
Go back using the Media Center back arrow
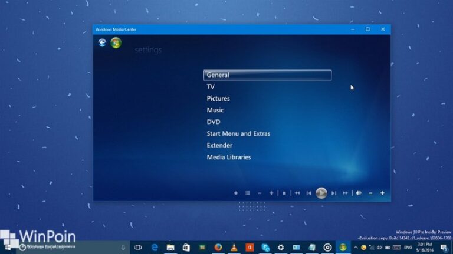(102, 42)
